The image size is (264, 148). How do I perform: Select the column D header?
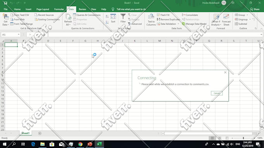coord(48,41)
